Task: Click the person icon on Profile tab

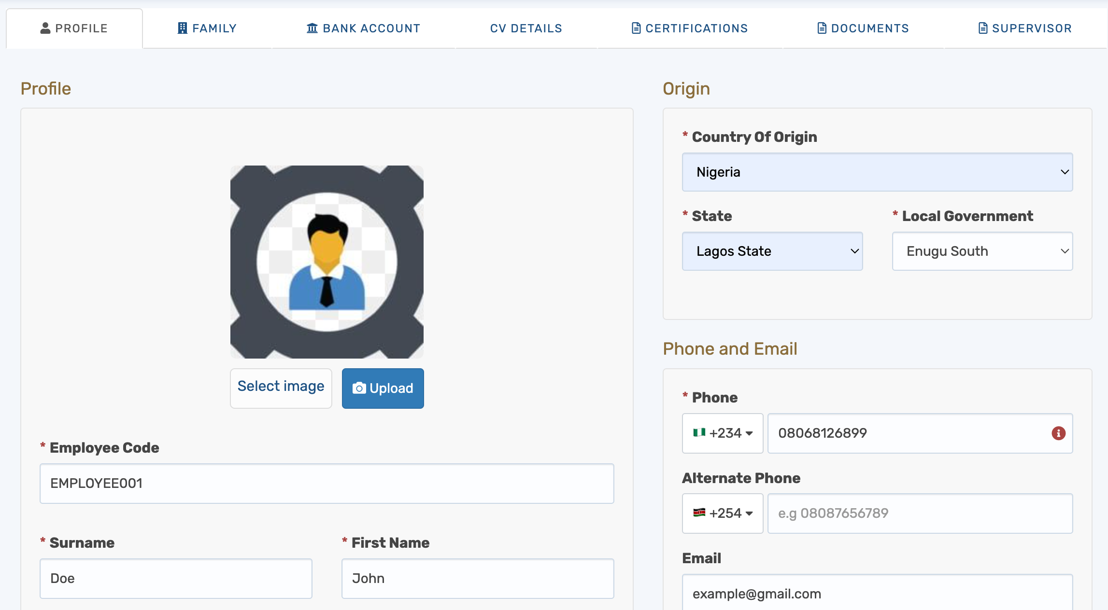Action: click(x=45, y=28)
